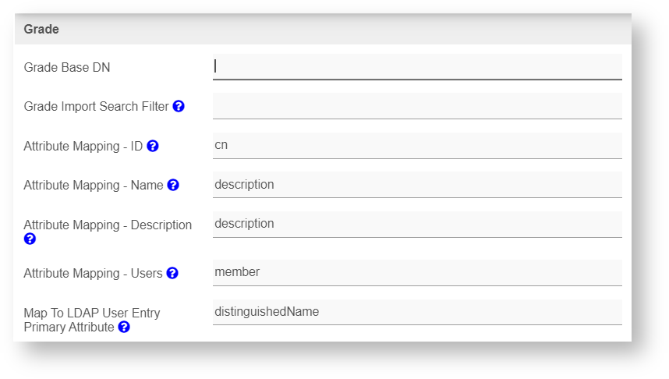The width and height of the screenshot is (669, 379).
Task: Click the Attribute Mapping - Users label
Action: (x=93, y=274)
